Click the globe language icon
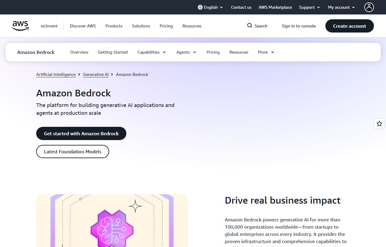386x247 pixels. click(x=200, y=7)
